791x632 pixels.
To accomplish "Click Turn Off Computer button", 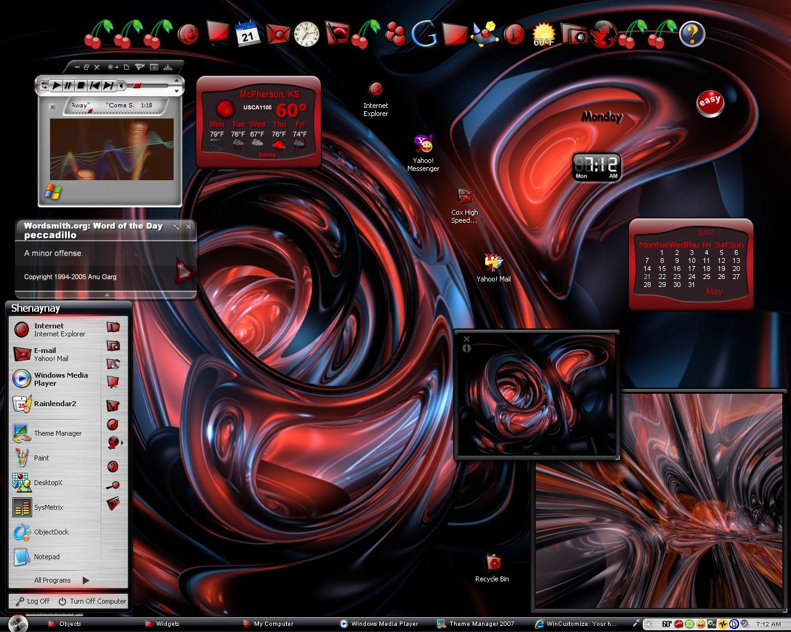I will pos(92,601).
